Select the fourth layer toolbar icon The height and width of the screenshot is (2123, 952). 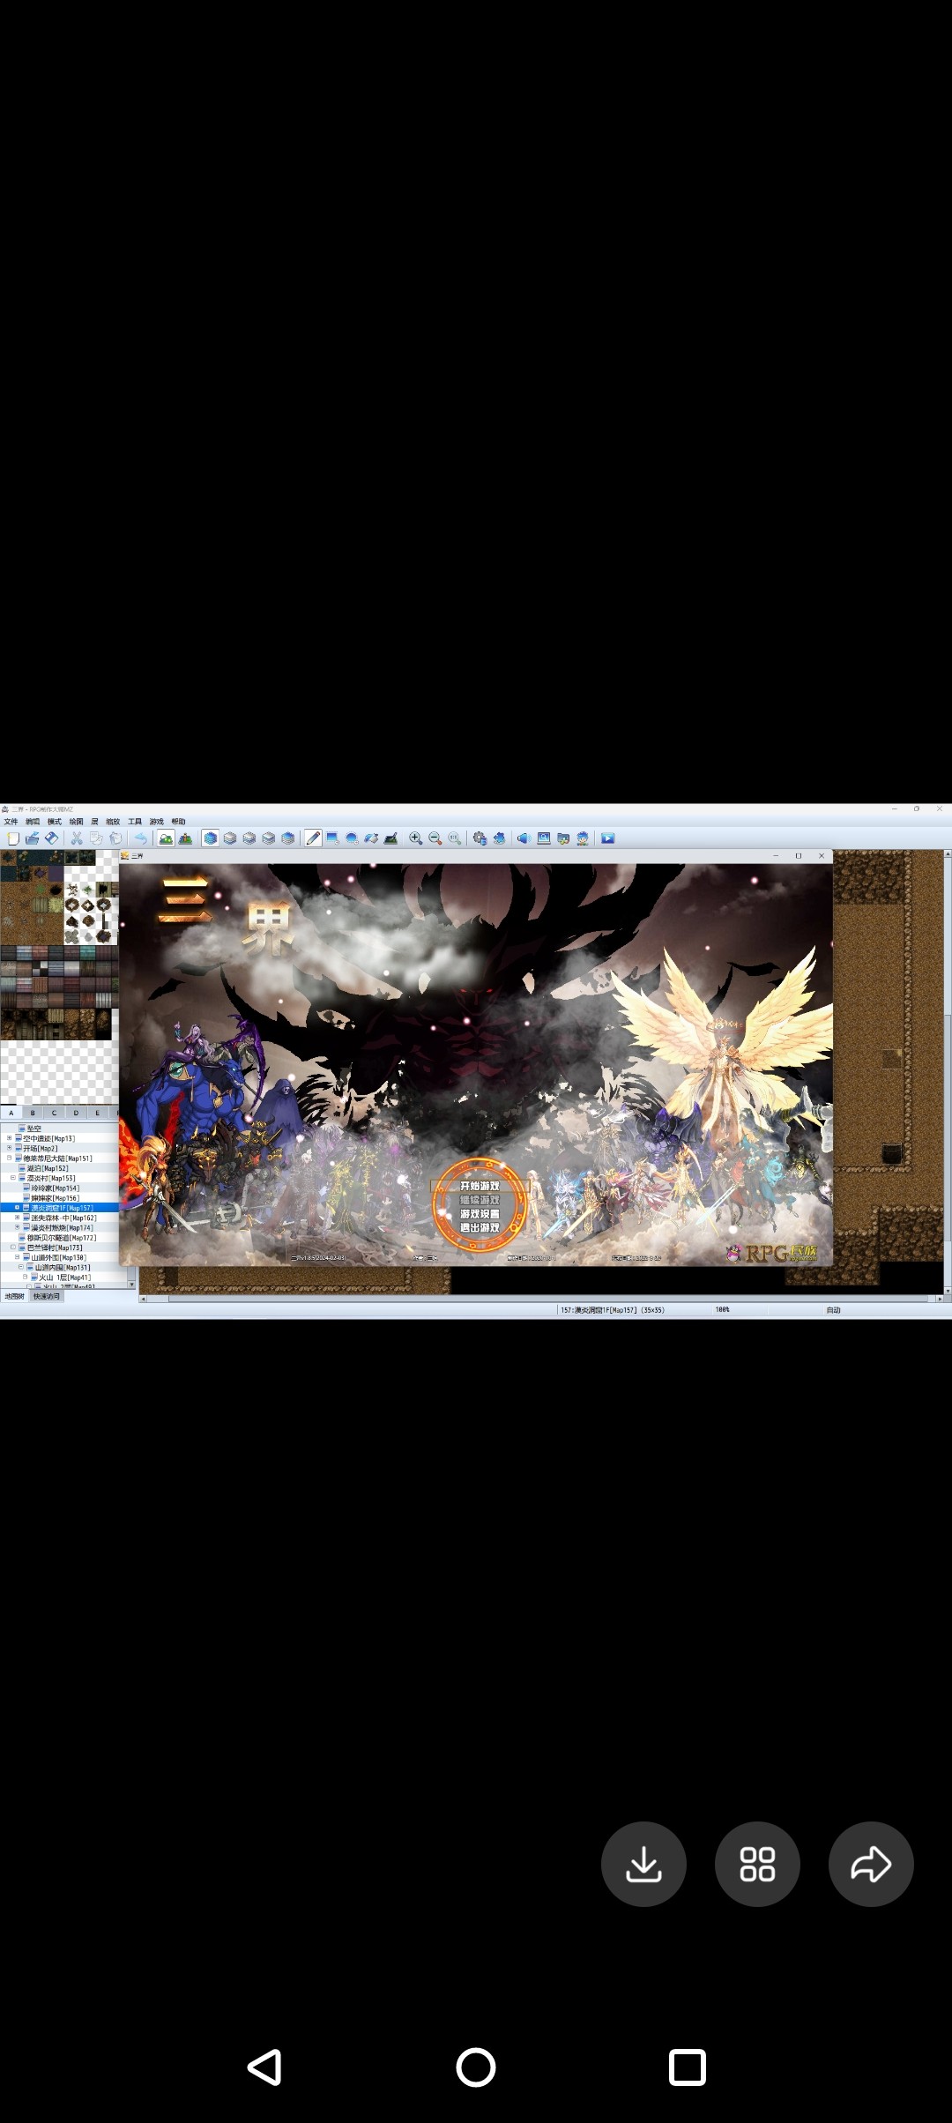pyautogui.click(x=269, y=838)
